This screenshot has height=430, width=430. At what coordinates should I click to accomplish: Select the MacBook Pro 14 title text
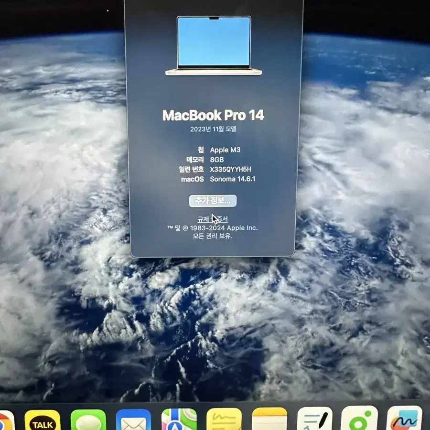click(213, 115)
